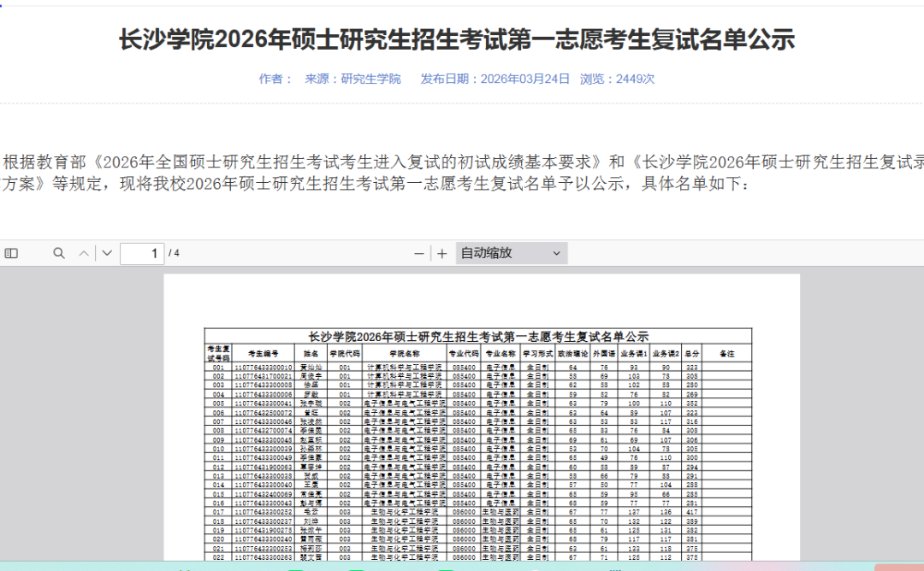The height and width of the screenshot is (571, 924).
Task: Zoom in with the plus button
Action: tap(441, 253)
